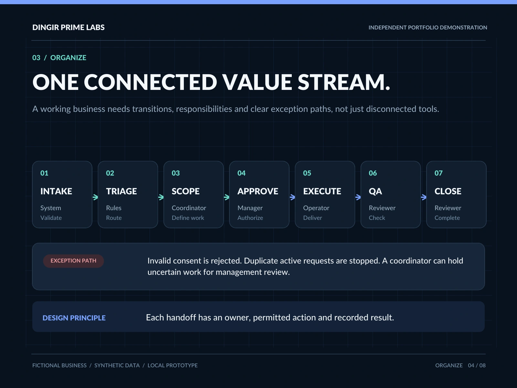Click the CLOSE step heading
517x388 pixels.
tap(448, 191)
